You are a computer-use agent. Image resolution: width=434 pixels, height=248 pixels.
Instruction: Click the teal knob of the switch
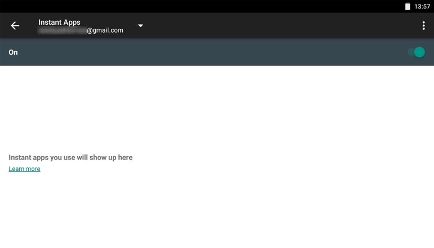point(419,52)
